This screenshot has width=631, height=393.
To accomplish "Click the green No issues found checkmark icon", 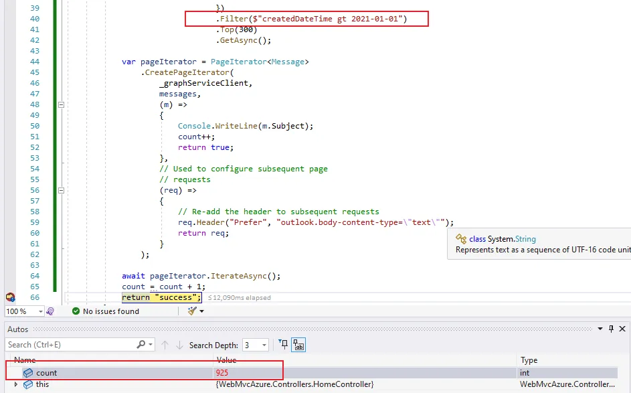I will [76, 311].
